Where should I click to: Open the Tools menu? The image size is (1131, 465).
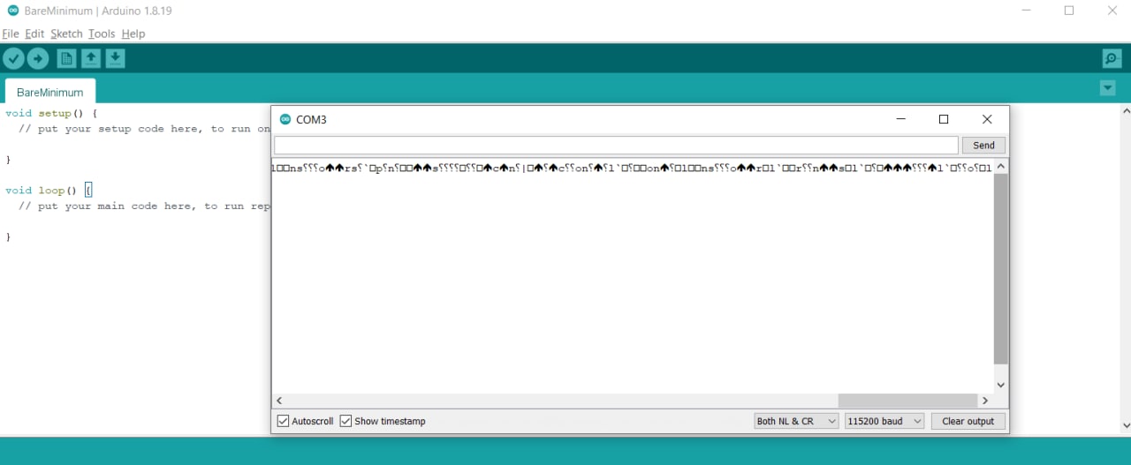click(102, 34)
